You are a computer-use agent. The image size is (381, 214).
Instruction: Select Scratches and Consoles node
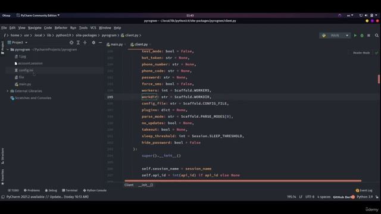[30, 98]
